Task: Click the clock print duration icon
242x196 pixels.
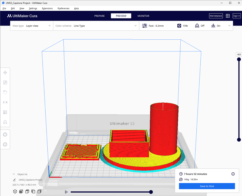Action: 181,174
